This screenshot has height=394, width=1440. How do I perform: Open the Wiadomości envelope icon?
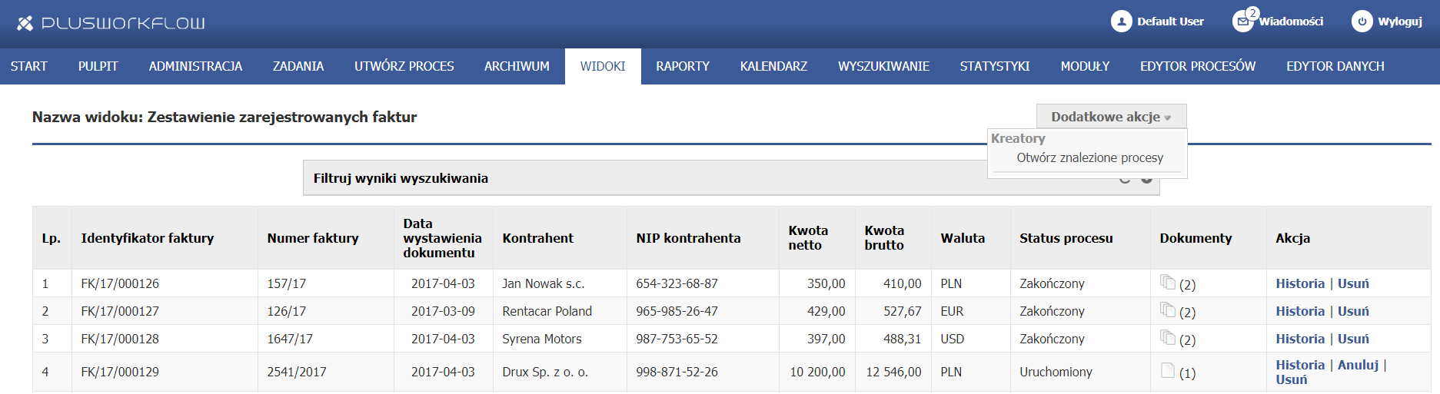(1242, 22)
